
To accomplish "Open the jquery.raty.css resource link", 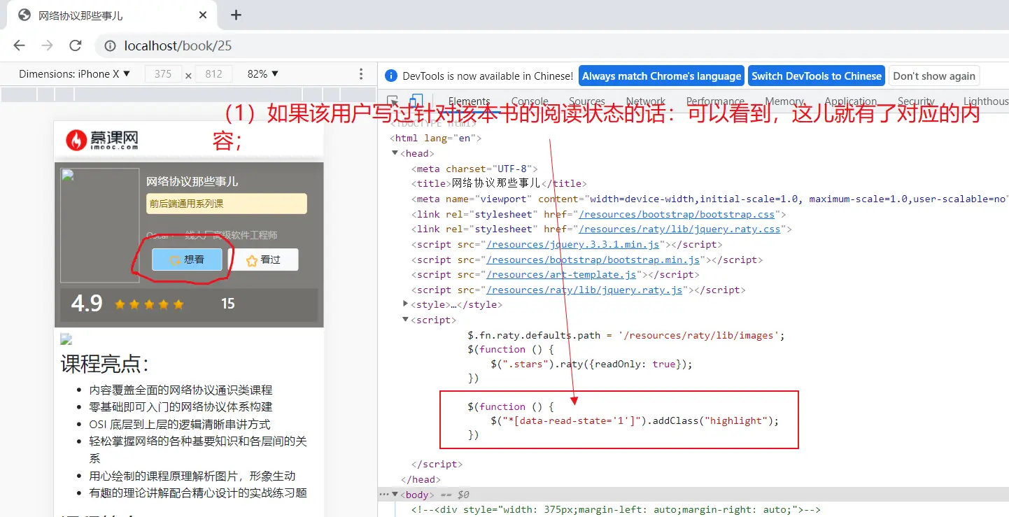I will (x=681, y=229).
